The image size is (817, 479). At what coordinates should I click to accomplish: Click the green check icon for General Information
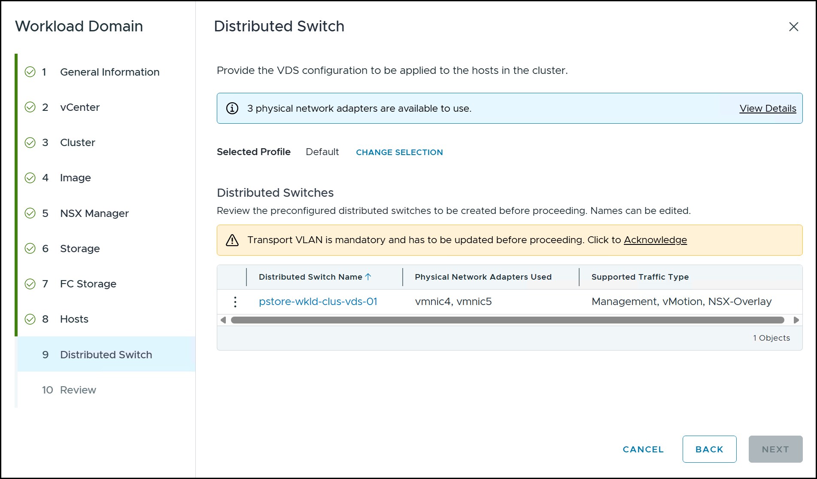click(x=30, y=72)
